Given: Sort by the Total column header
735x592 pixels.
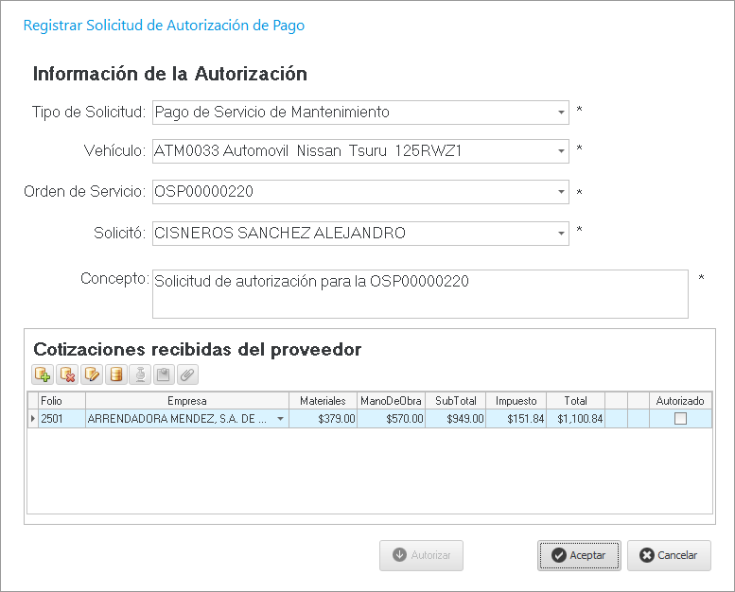Looking at the screenshot, I should pyautogui.click(x=575, y=401).
